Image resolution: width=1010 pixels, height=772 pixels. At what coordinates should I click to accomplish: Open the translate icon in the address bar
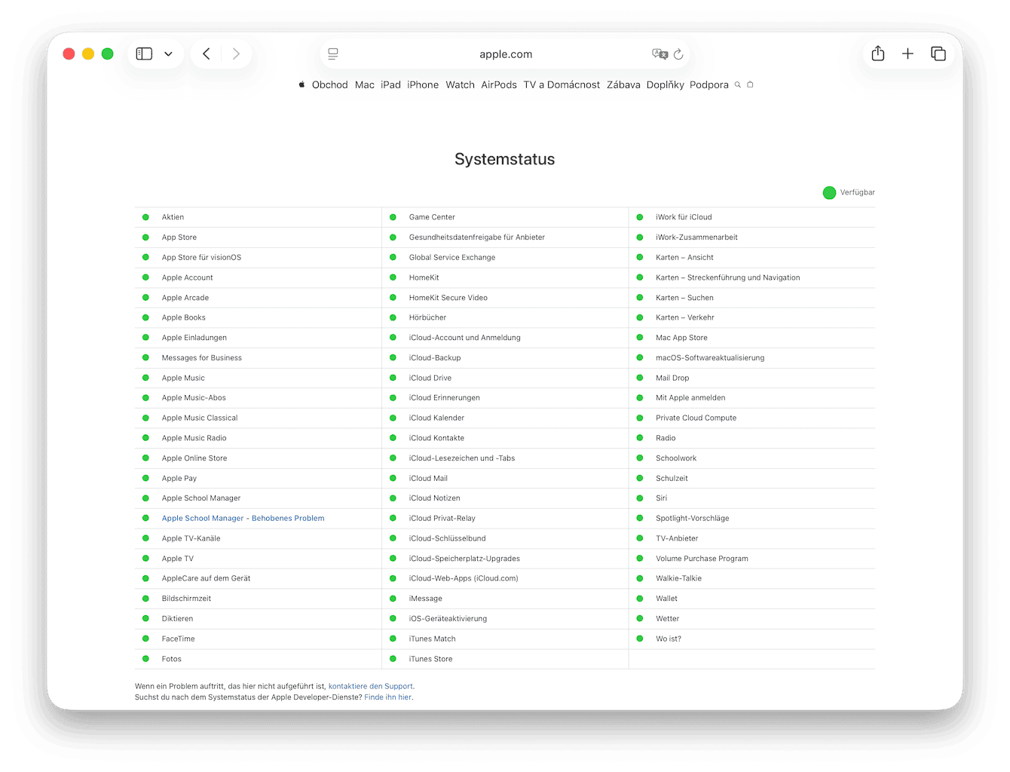[660, 54]
